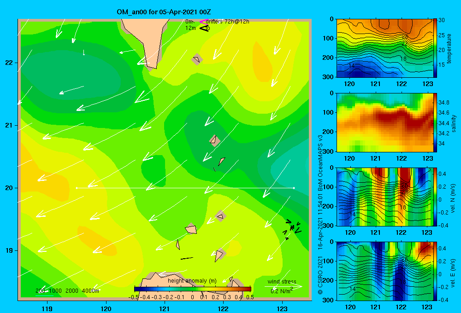Click the salinity color bar
Screen dimensions: 461x313
[435, 123]
